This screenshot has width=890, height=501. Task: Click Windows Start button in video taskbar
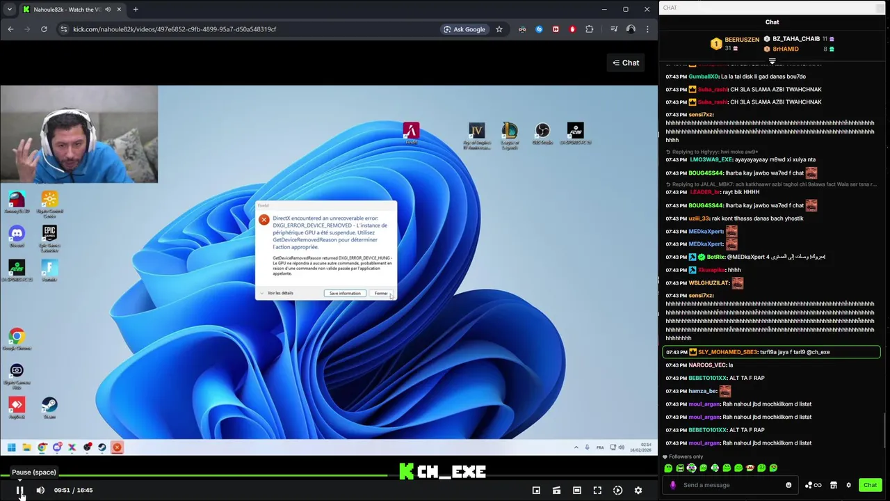[11, 447]
